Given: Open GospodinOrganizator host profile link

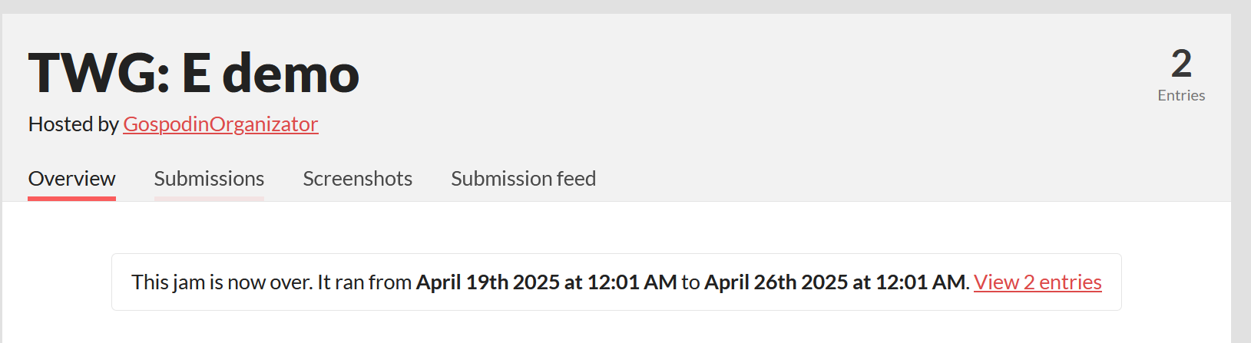Looking at the screenshot, I should pos(220,124).
